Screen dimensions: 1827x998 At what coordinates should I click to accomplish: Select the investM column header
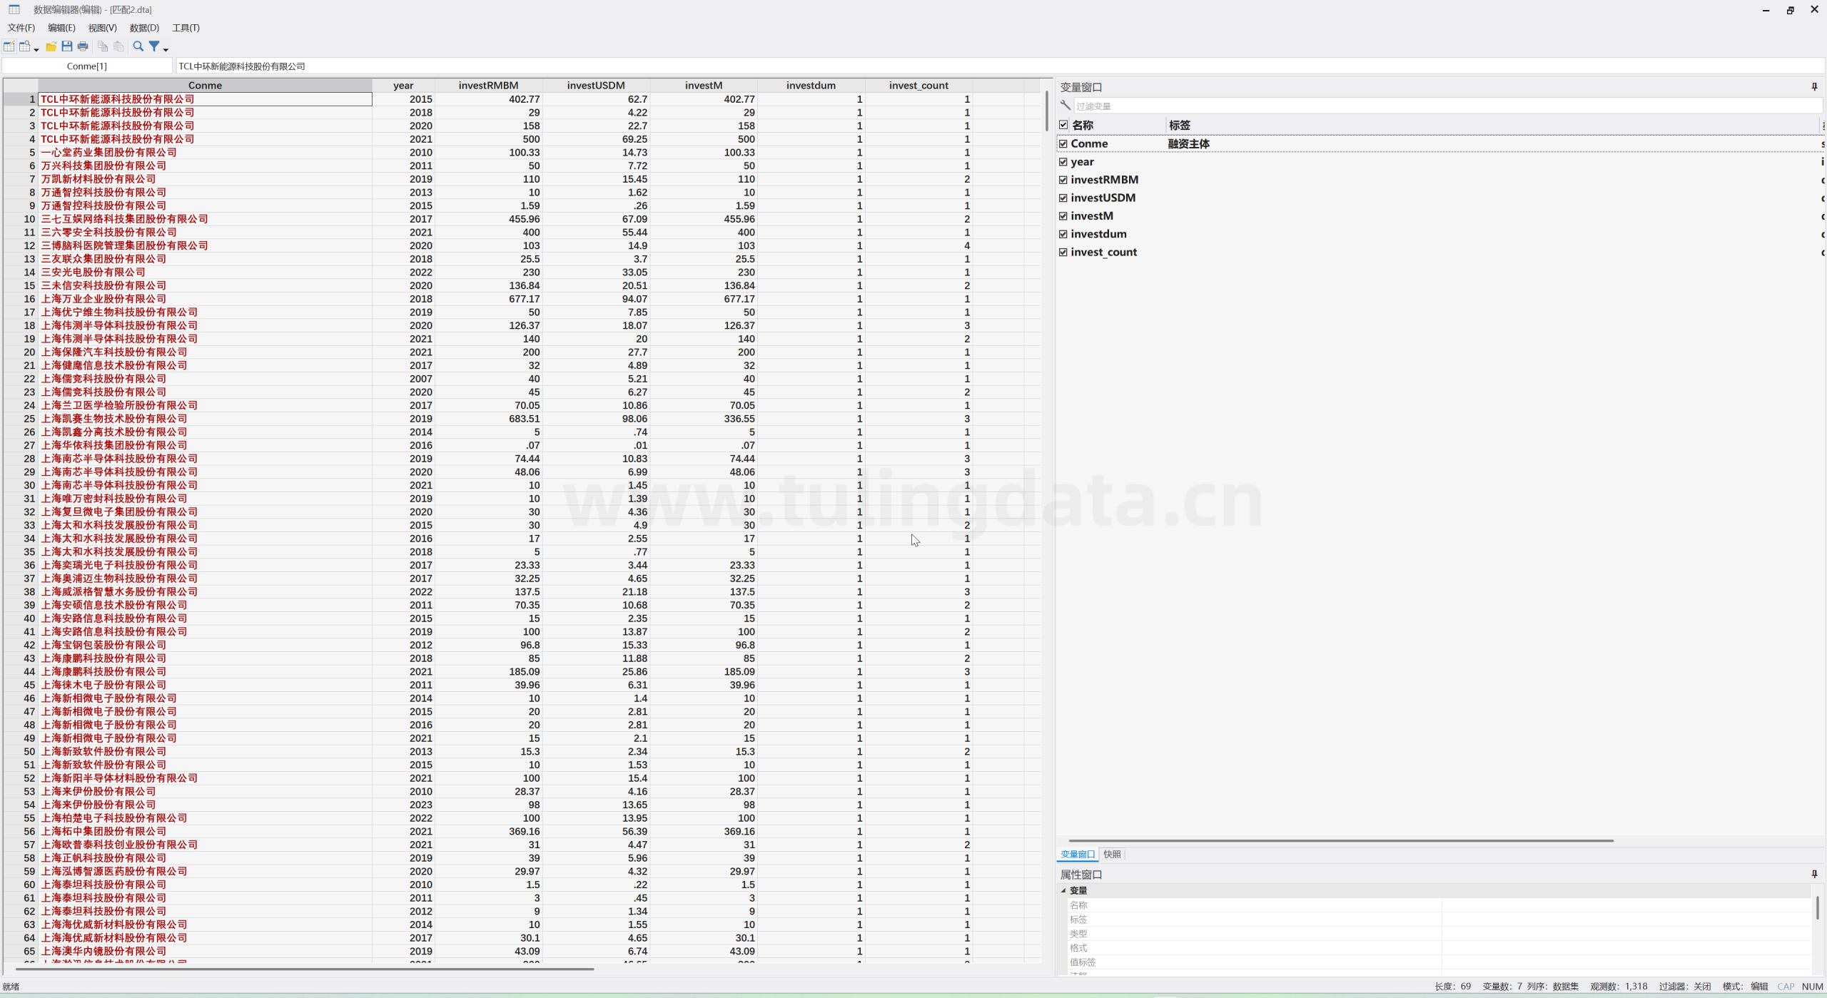[704, 86]
